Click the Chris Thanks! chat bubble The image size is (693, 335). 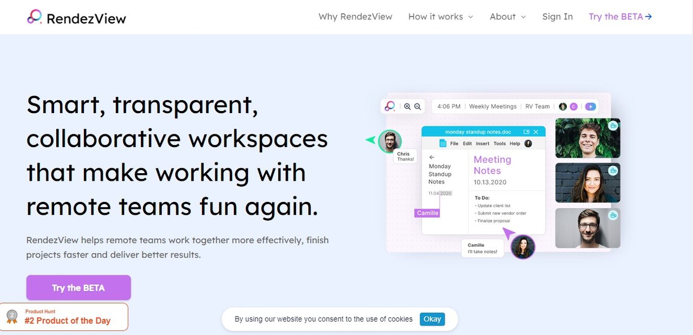click(405, 156)
